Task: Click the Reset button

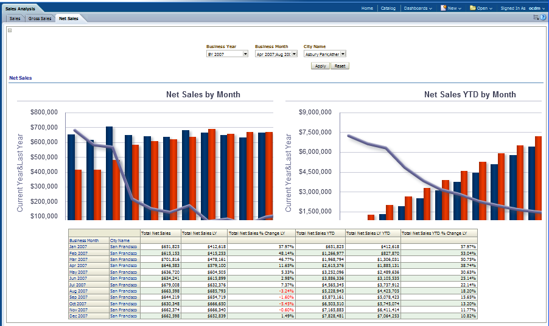Action: (x=340, y=66)
